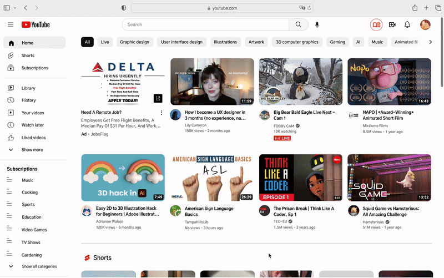This screenshot has height=278, width=444.
Task: Open a new Safari tab with plus icon
Action: click(426, 8)
